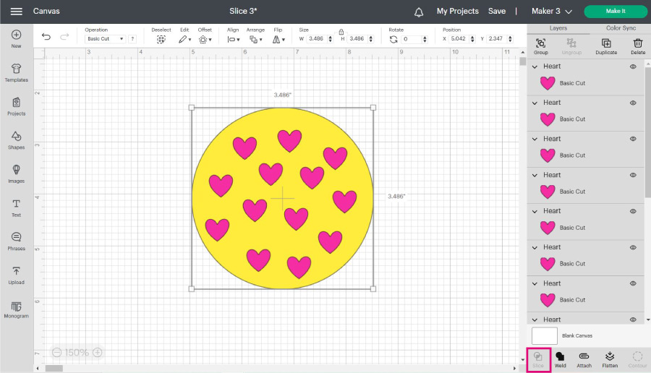Click the Slice 3* project name
Viewport: 651px width, 373px height.
[x=243, y=11]
